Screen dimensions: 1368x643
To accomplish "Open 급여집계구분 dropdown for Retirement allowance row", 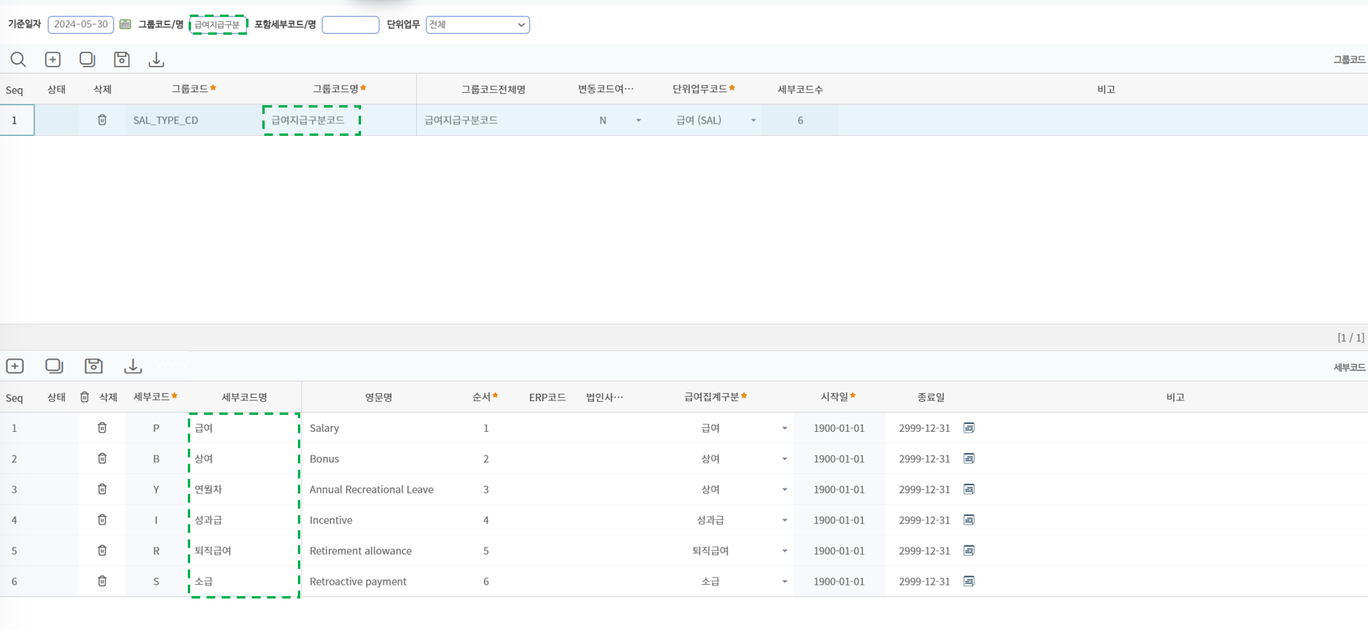I will [x=784, y=552].
